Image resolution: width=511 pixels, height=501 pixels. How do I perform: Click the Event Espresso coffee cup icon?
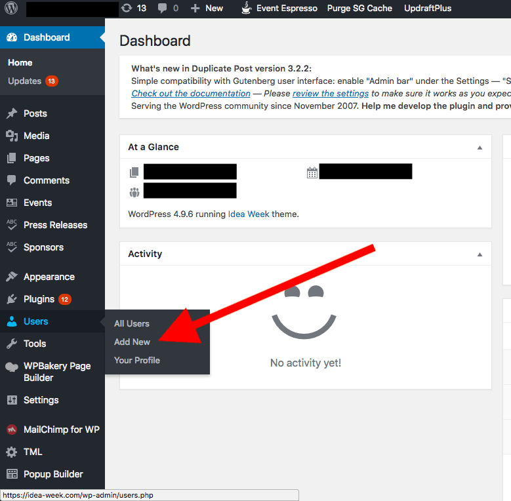click(x=247, y=8)
